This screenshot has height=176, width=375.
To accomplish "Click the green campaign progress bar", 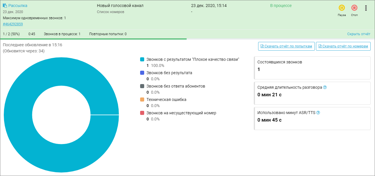I will [x=93, y=39].
